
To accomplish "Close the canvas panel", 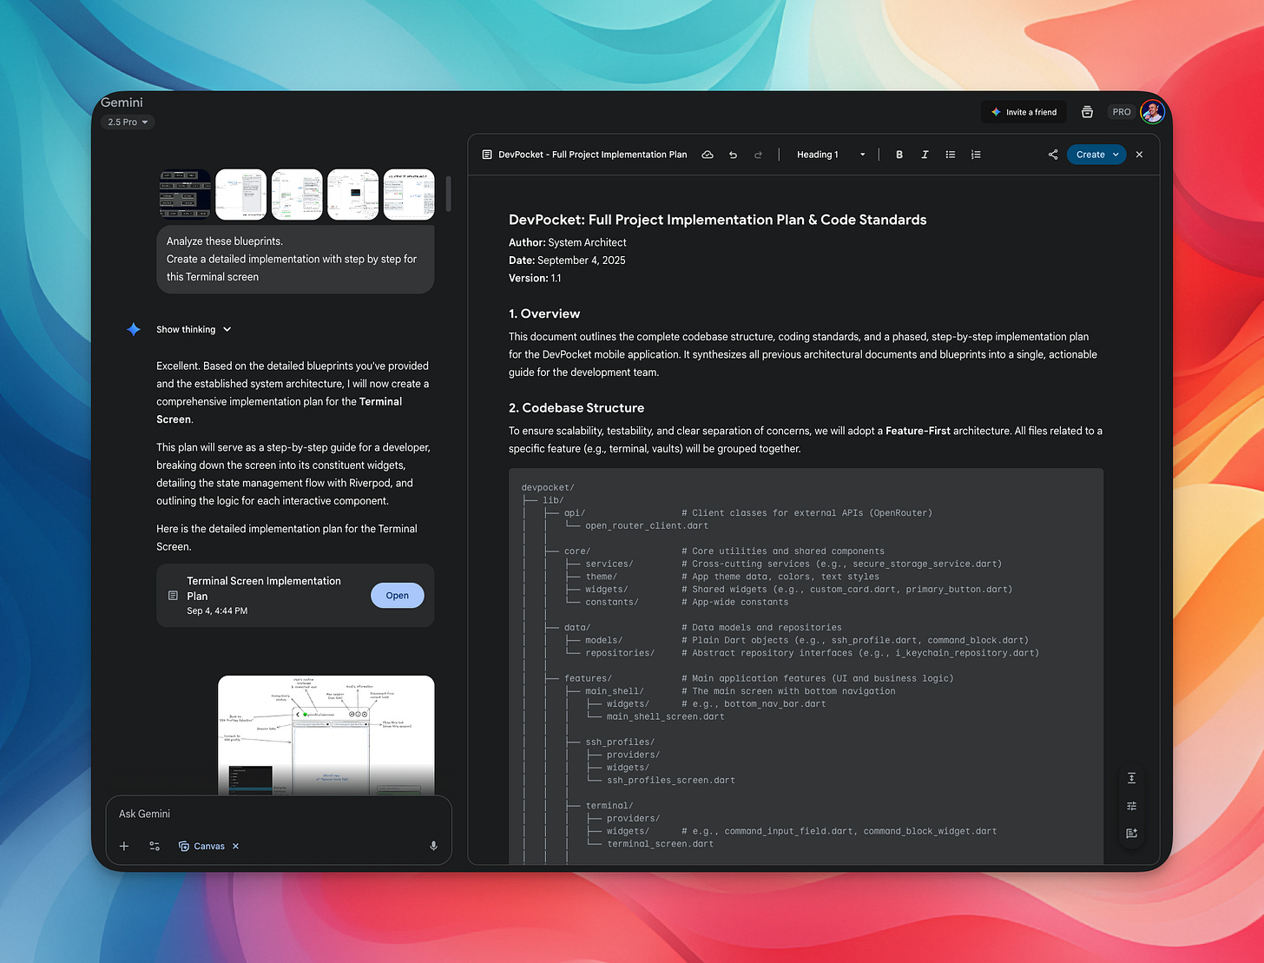I will (x=1139, y=155).
